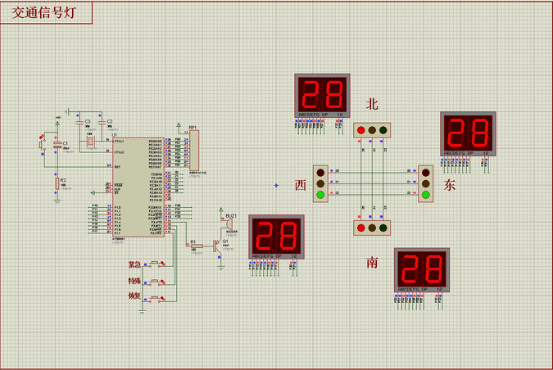Push the 特殊 special button switch
Image resolution: width=553 pixels, height=370 pixels.
tap(155, 282)
